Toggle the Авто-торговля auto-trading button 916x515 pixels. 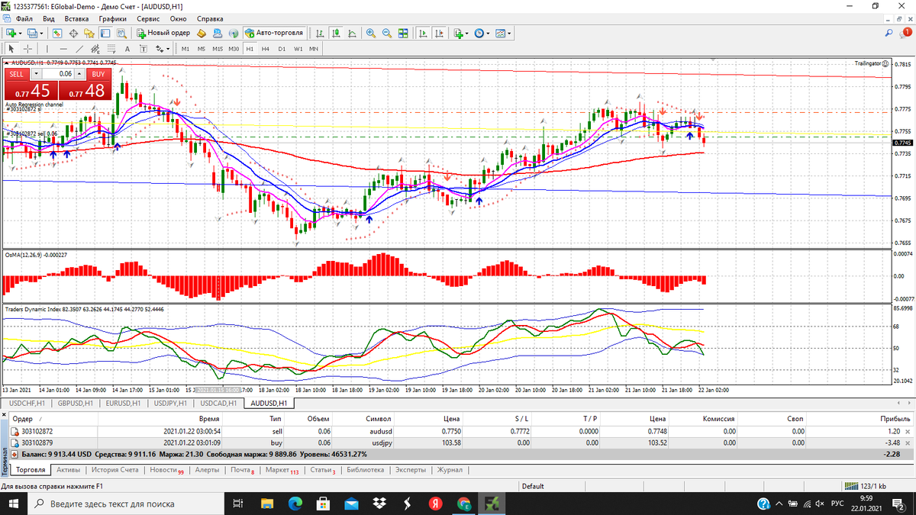tap(275, 33)
